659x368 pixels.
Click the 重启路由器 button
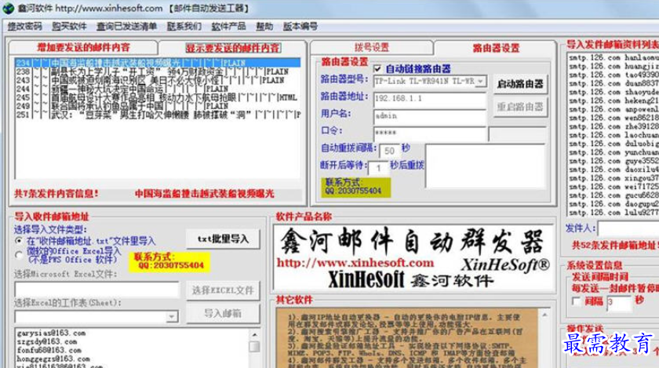(520, 107)
